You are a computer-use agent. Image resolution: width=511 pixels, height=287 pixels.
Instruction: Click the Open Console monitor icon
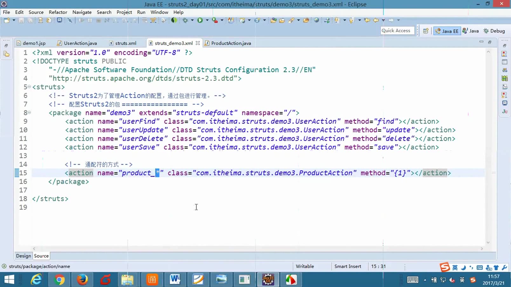click(59, 20)
